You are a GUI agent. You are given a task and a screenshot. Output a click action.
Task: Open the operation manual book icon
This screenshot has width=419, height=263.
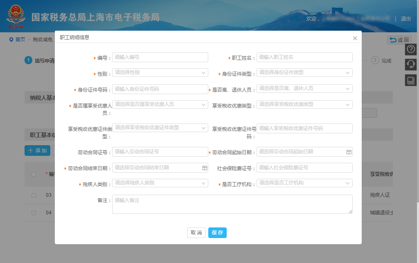click(410, 80)
